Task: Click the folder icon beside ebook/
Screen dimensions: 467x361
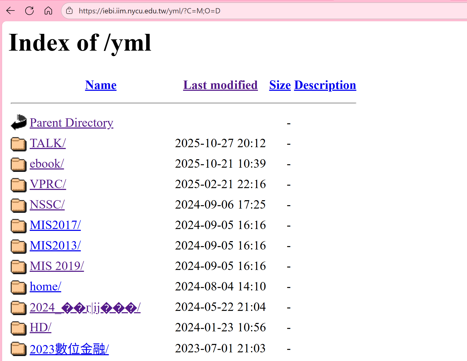Action: coord(19,164)
